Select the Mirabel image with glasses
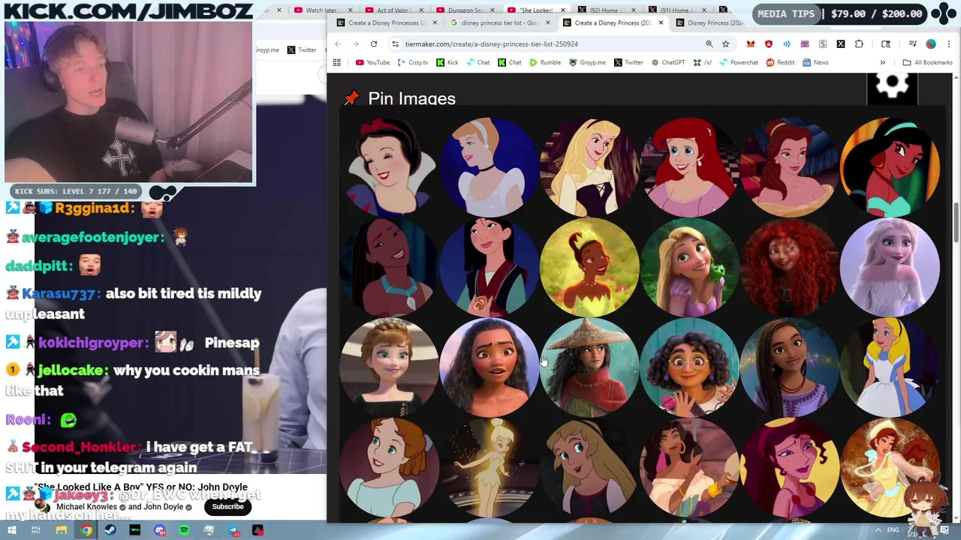 [x=689, y=367]
